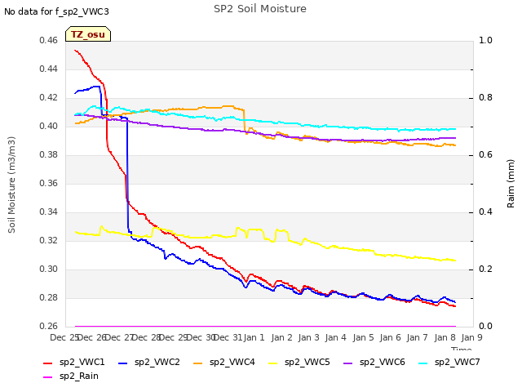Click the 0.6 right axis value

pyautogui.click(x=485, y=154)
